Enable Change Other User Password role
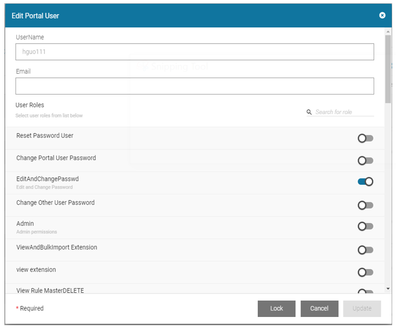Image resolution: width=396 pixels, height=329 pixels. pos(365,205)
